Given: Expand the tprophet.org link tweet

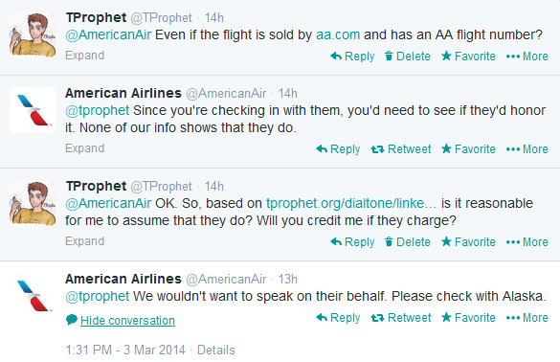Looking at the screenshot, I should [x=84, y=241].
